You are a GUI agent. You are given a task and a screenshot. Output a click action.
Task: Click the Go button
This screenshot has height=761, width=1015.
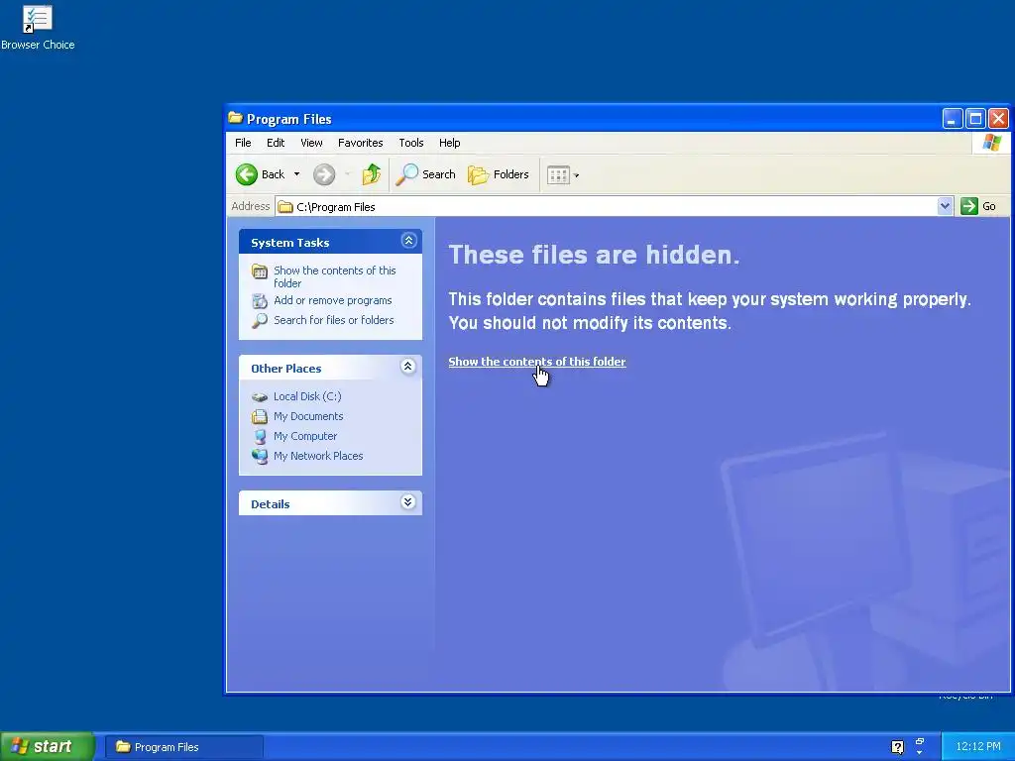point(978,206)
